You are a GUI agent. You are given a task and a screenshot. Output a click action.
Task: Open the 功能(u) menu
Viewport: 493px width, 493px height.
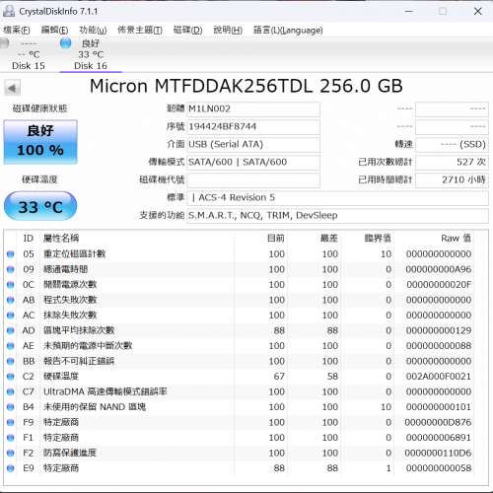click(93, 31)
